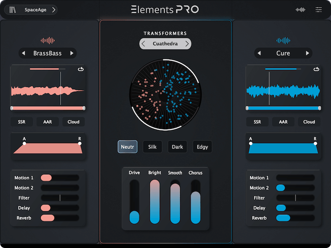Viewport: 331px width, 248px height.
Task: Click the pink waveform icon above BrassBass
Action: coord(47,41)
